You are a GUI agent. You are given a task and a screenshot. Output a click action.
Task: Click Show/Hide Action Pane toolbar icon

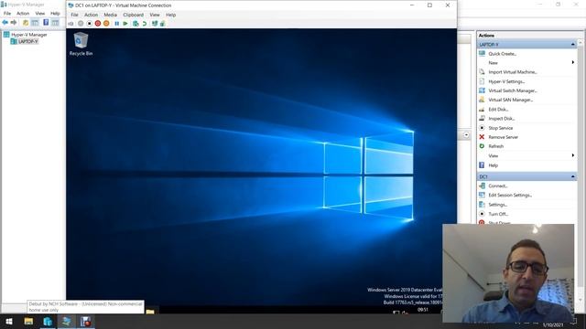tap(55, 23)
